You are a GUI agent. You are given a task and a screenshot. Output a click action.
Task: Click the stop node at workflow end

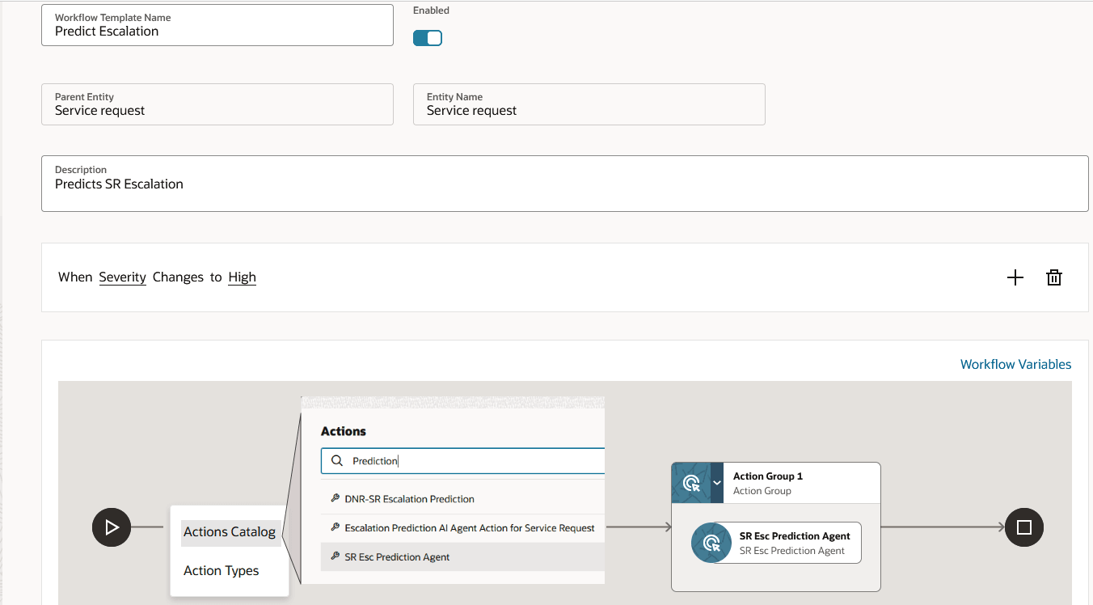pyautogui.click(x=1023, y=527)
